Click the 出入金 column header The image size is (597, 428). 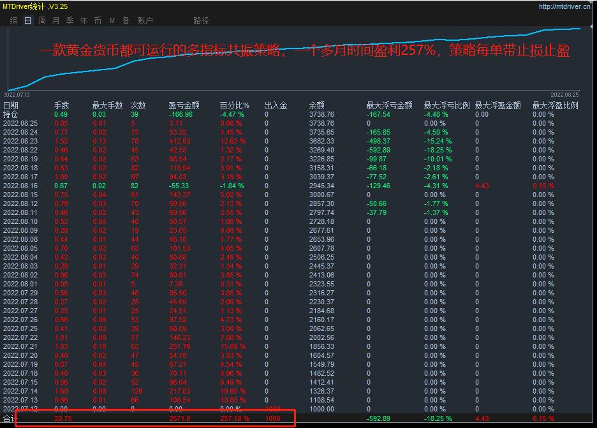pos(276,105)
